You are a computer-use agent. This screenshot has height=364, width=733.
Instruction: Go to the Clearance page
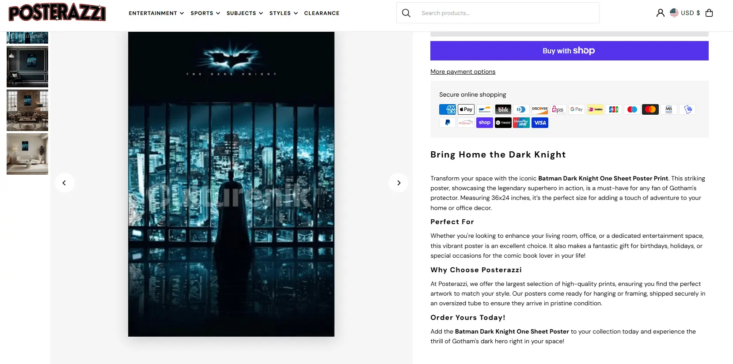point(322,13)
